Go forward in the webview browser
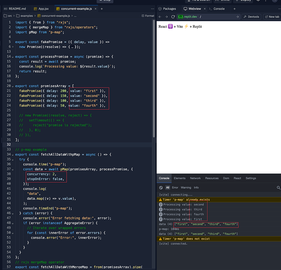The height and width of the screenshot is (270, 281). point(166,17)
